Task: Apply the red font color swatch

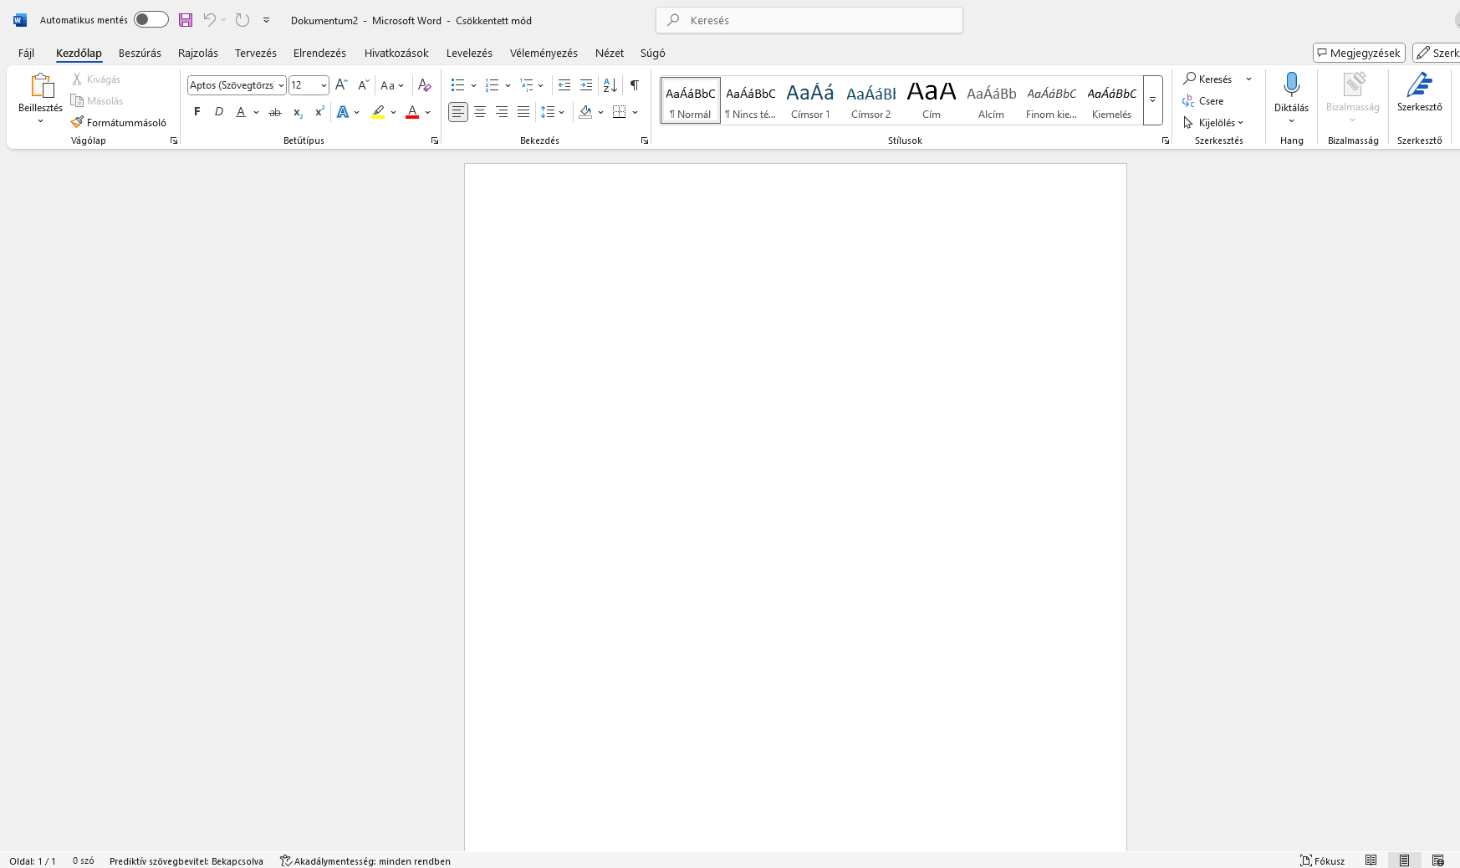Action: pos(412,112)
